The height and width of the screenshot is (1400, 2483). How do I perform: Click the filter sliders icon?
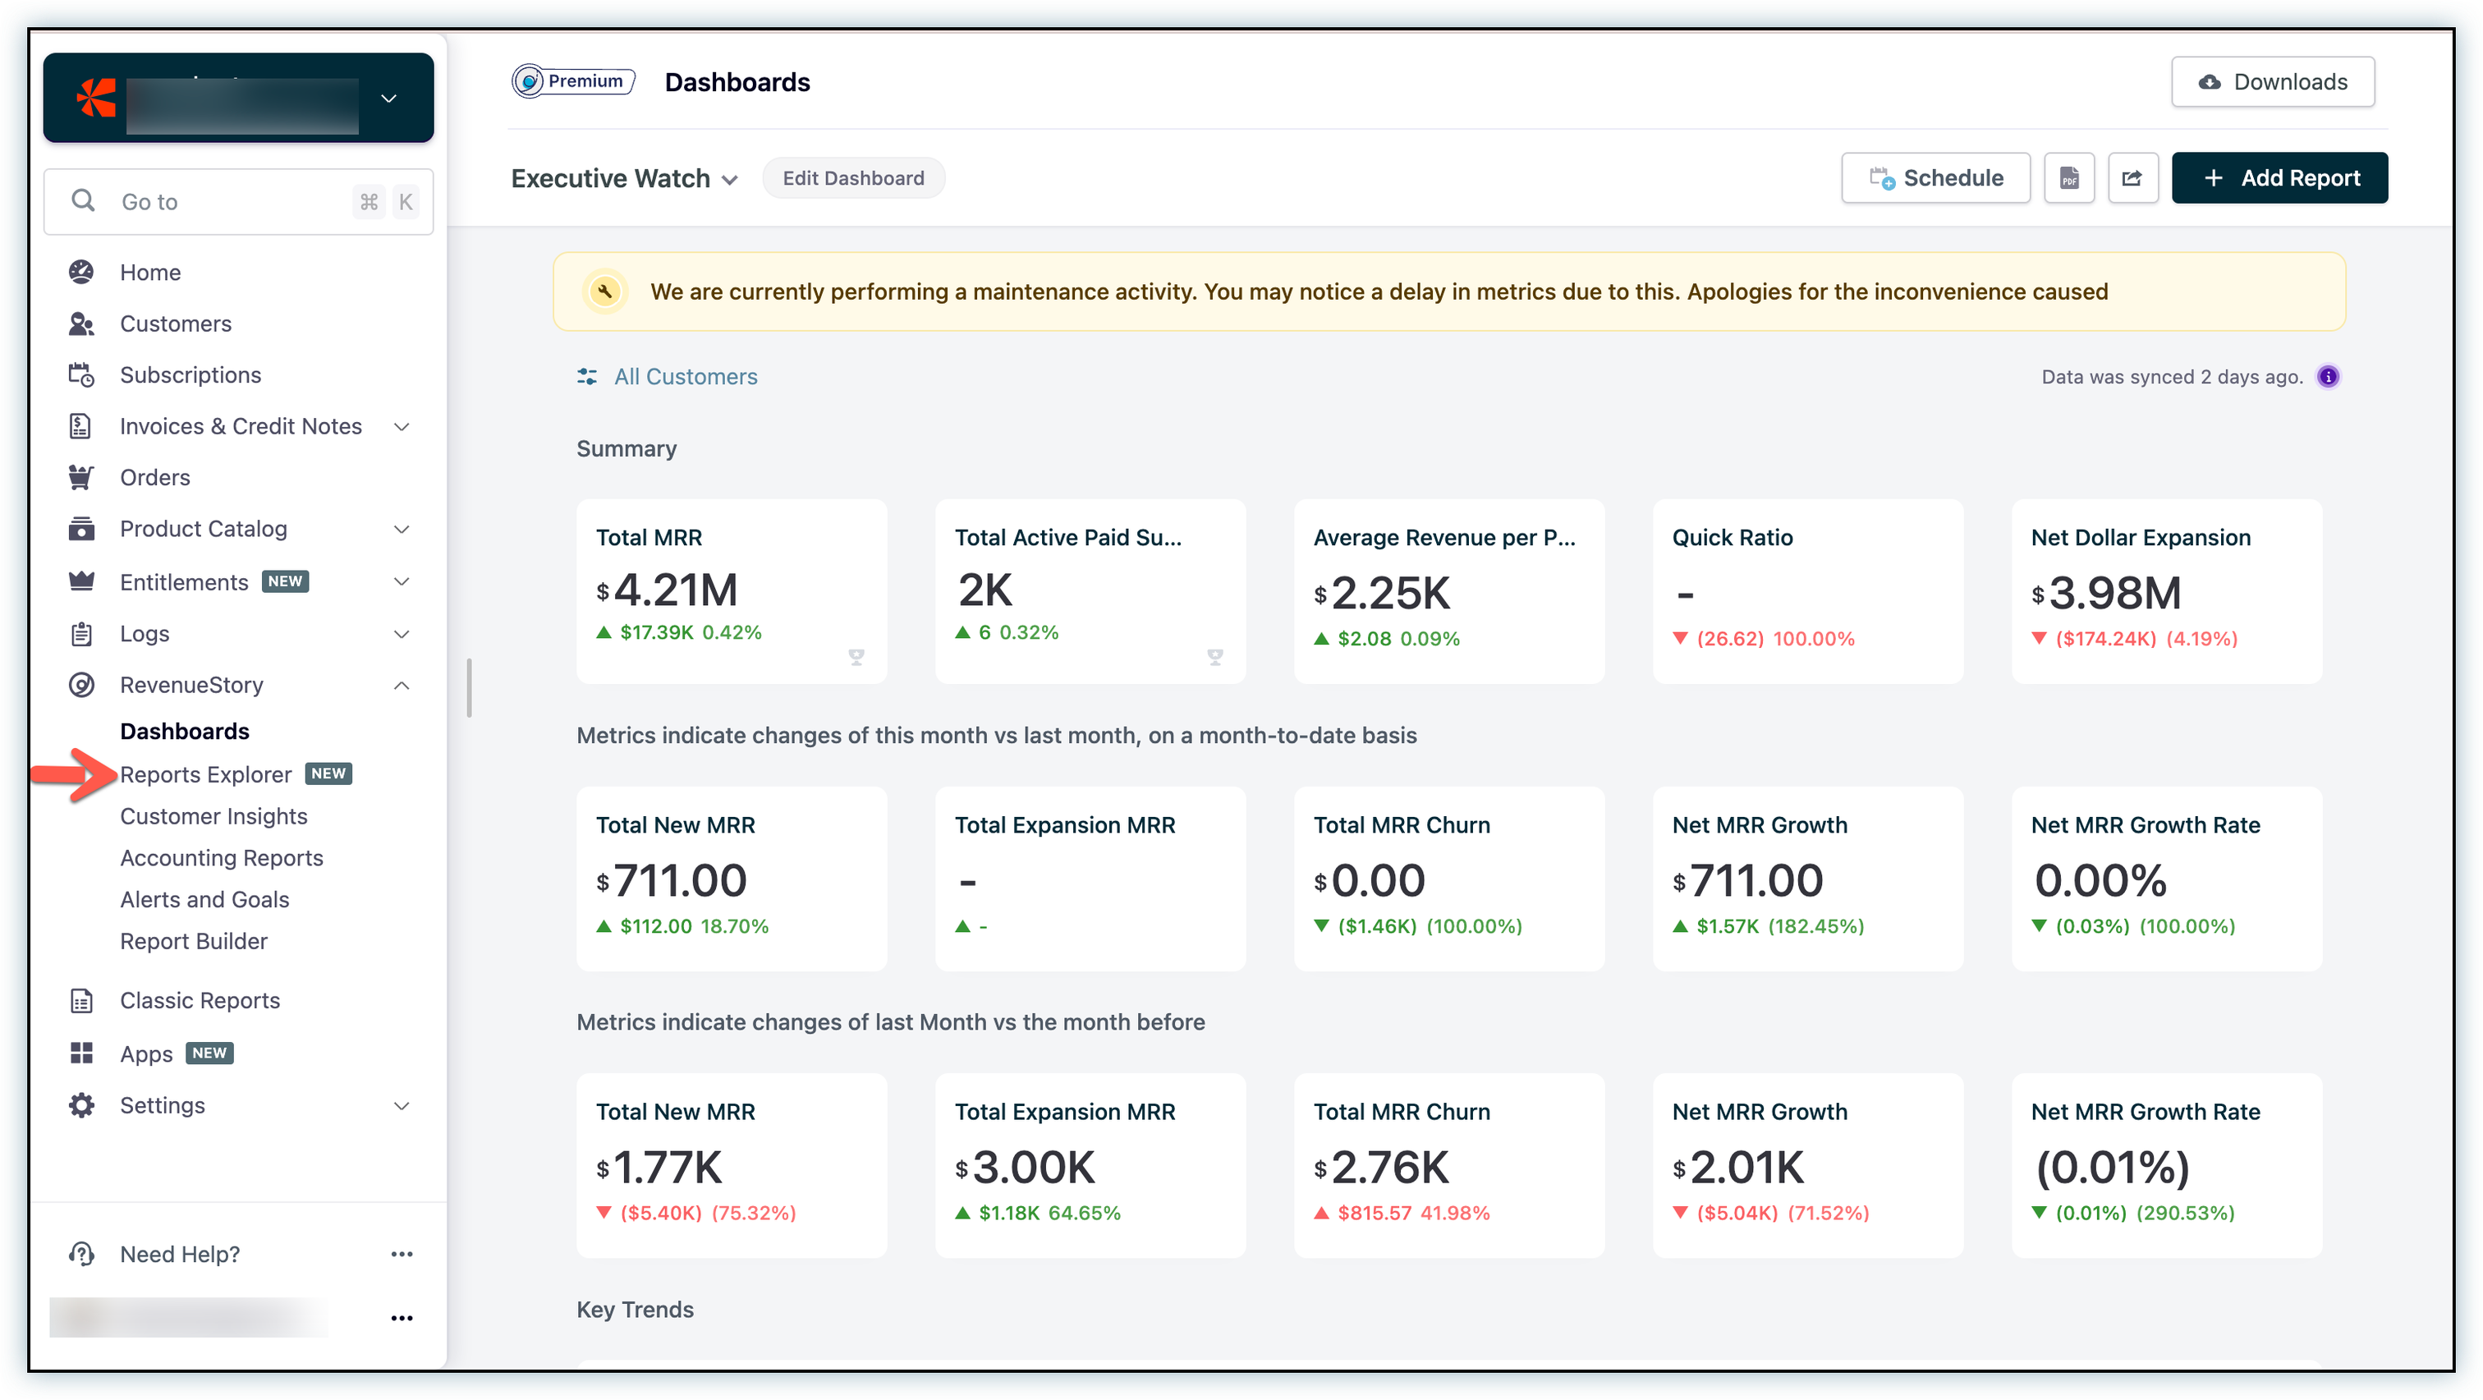(586, 376)
